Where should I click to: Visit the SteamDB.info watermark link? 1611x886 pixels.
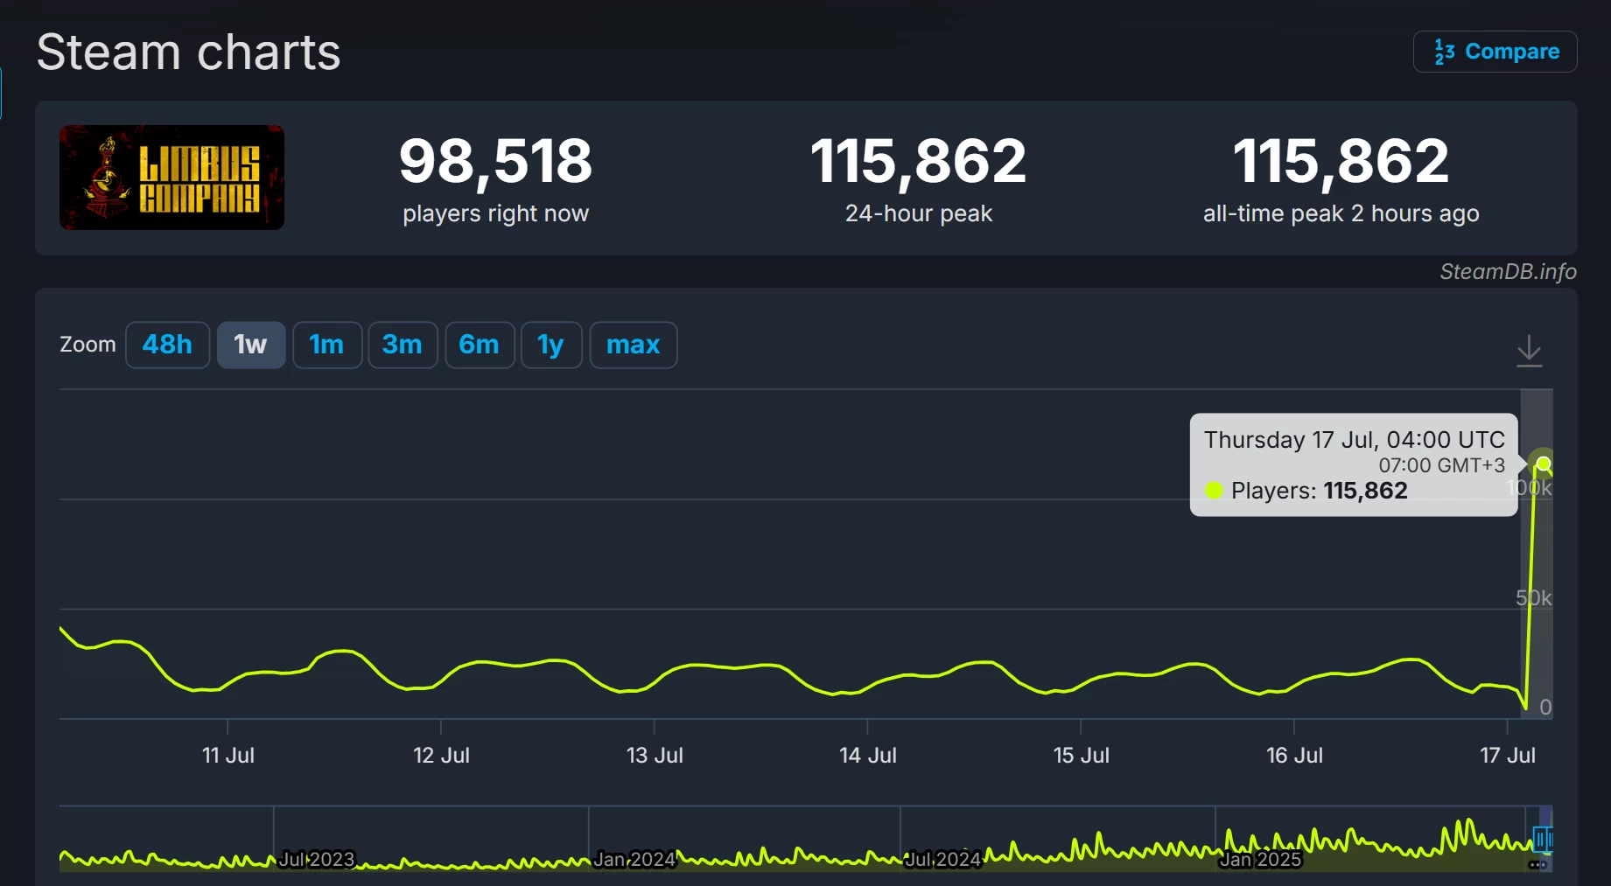click(x=1508, y=272)
